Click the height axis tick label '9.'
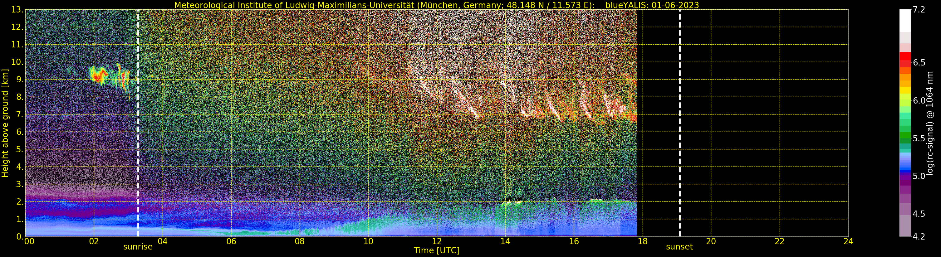941x257 pixels. pyautogui.click(x=20, y=80)
